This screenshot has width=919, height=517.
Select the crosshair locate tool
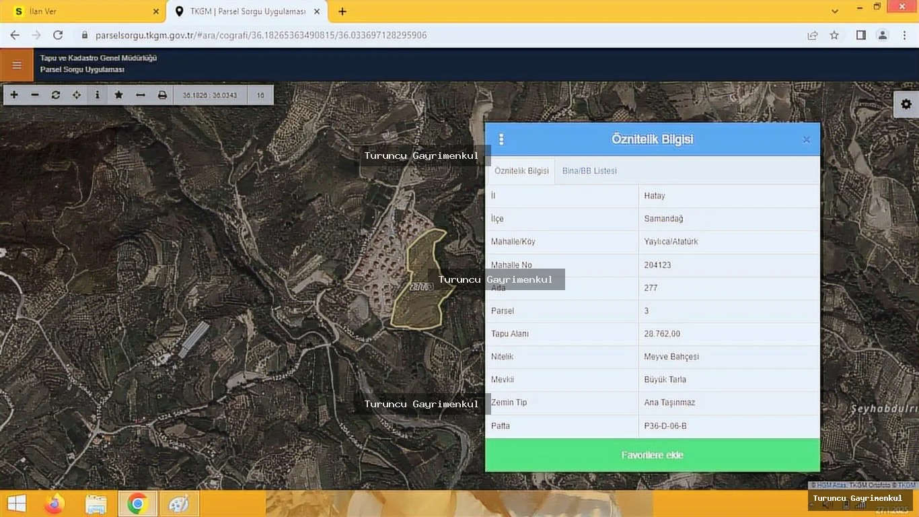(77, 95)
